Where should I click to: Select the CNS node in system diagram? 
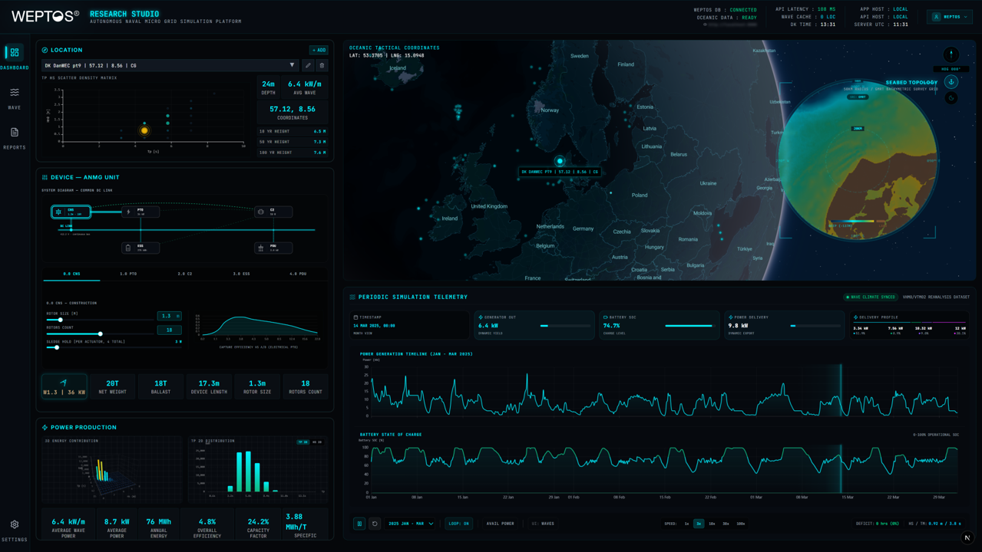click(71, 212)
